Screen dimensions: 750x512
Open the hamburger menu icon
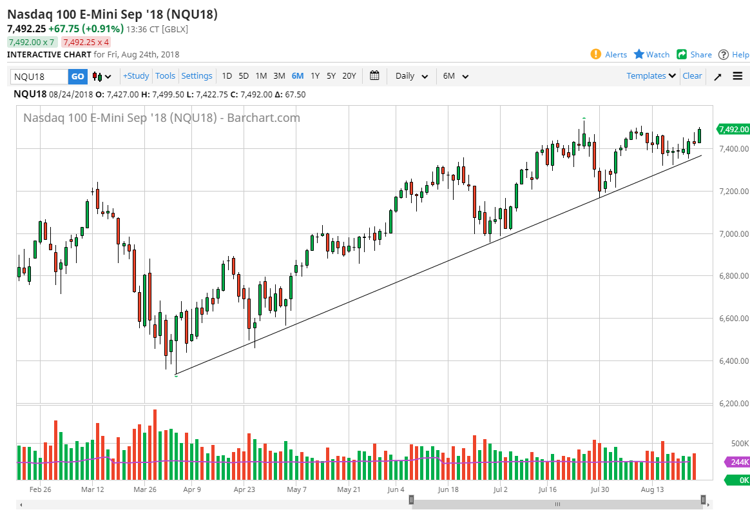(x=738, y=76)
